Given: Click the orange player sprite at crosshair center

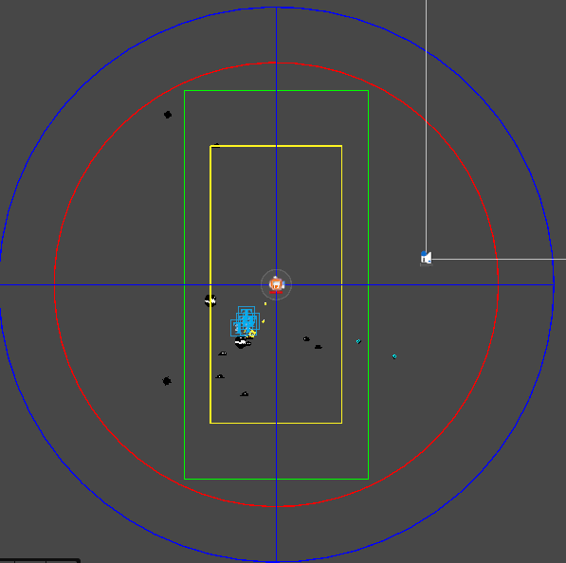Looking at the screenshot, I should (277, 284).
